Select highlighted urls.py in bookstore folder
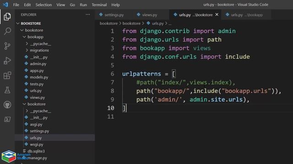The image size is (293, 164). point(55,138)
